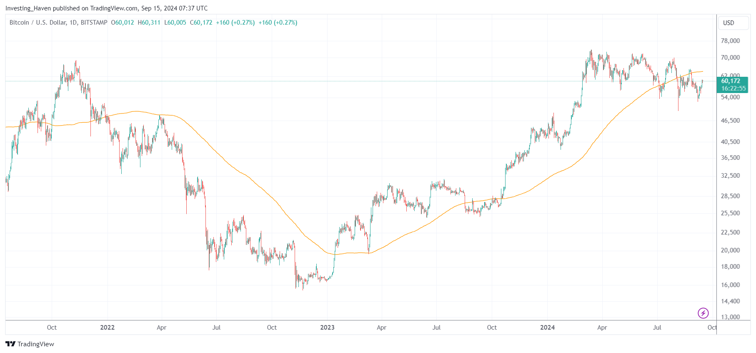Click the 22,500 price axis label
This screenshot has width=756, height=353.
[730, 232]
